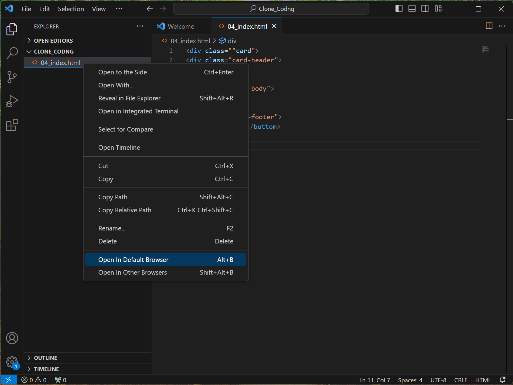The height and width of the screenshot is (385, 513).
Task: Click the remote window status bar icon
Action: tap(8, 380)
